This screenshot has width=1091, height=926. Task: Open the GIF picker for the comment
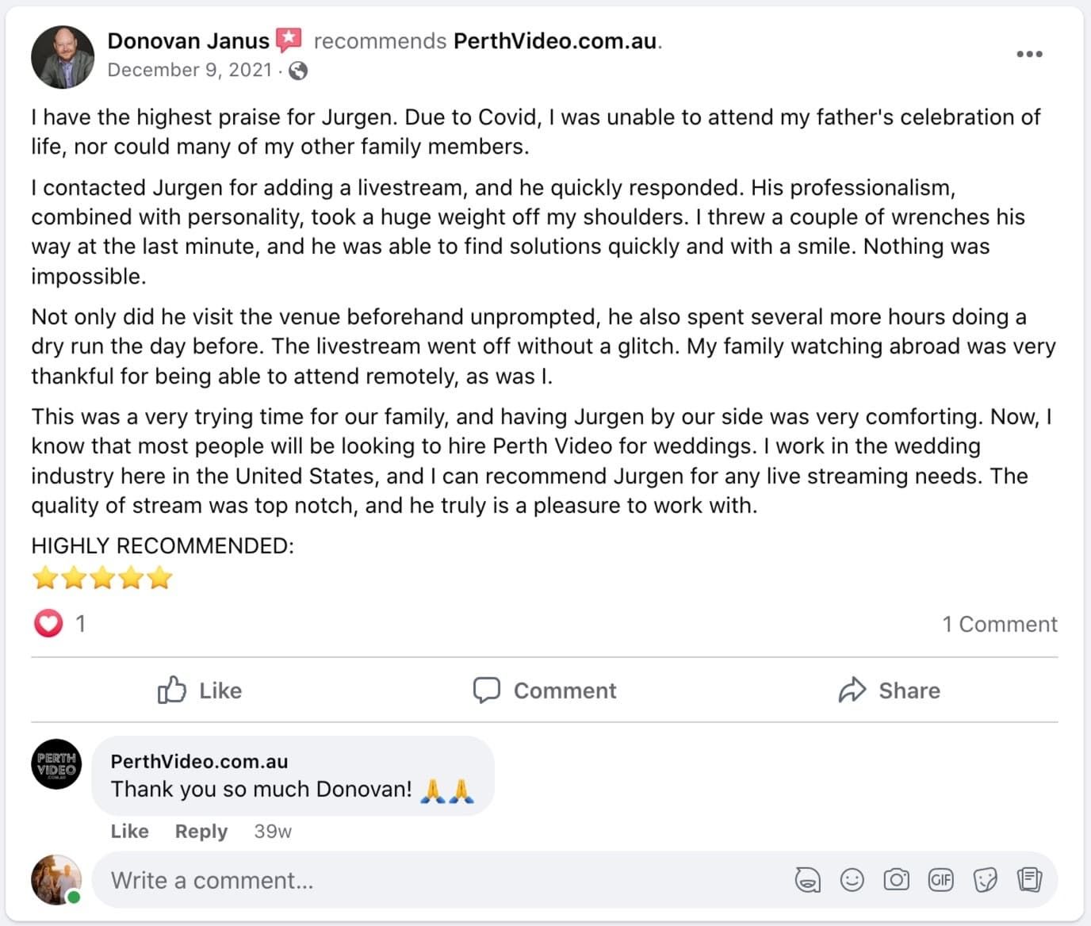pos(940,880)
